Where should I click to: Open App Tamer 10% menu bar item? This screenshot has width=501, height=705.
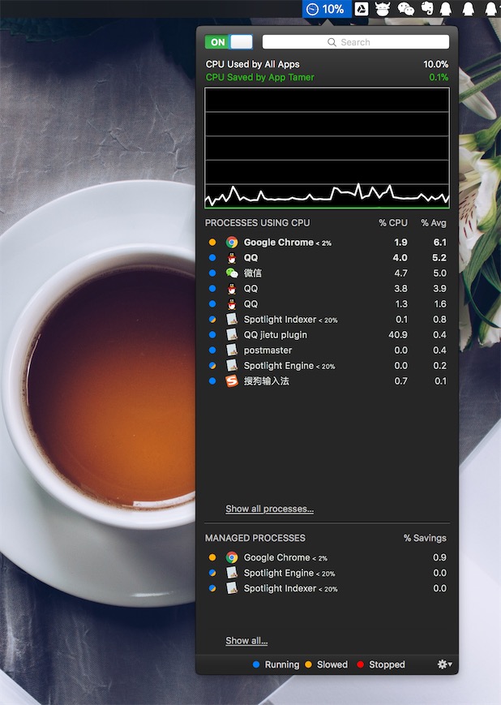327,9
